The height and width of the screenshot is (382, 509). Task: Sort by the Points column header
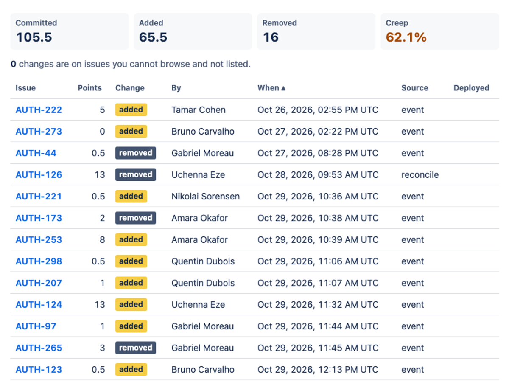89,88
